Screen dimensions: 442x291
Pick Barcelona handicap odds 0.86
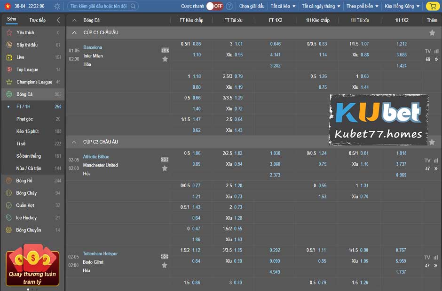click(x=197, y=44)
